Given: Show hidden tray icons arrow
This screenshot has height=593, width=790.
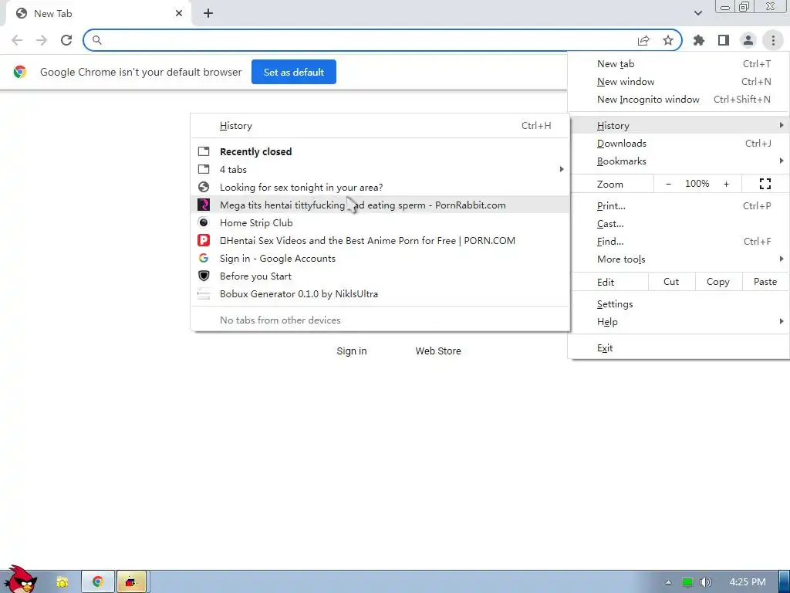Looking at the screenshot, I should (668, 582).
